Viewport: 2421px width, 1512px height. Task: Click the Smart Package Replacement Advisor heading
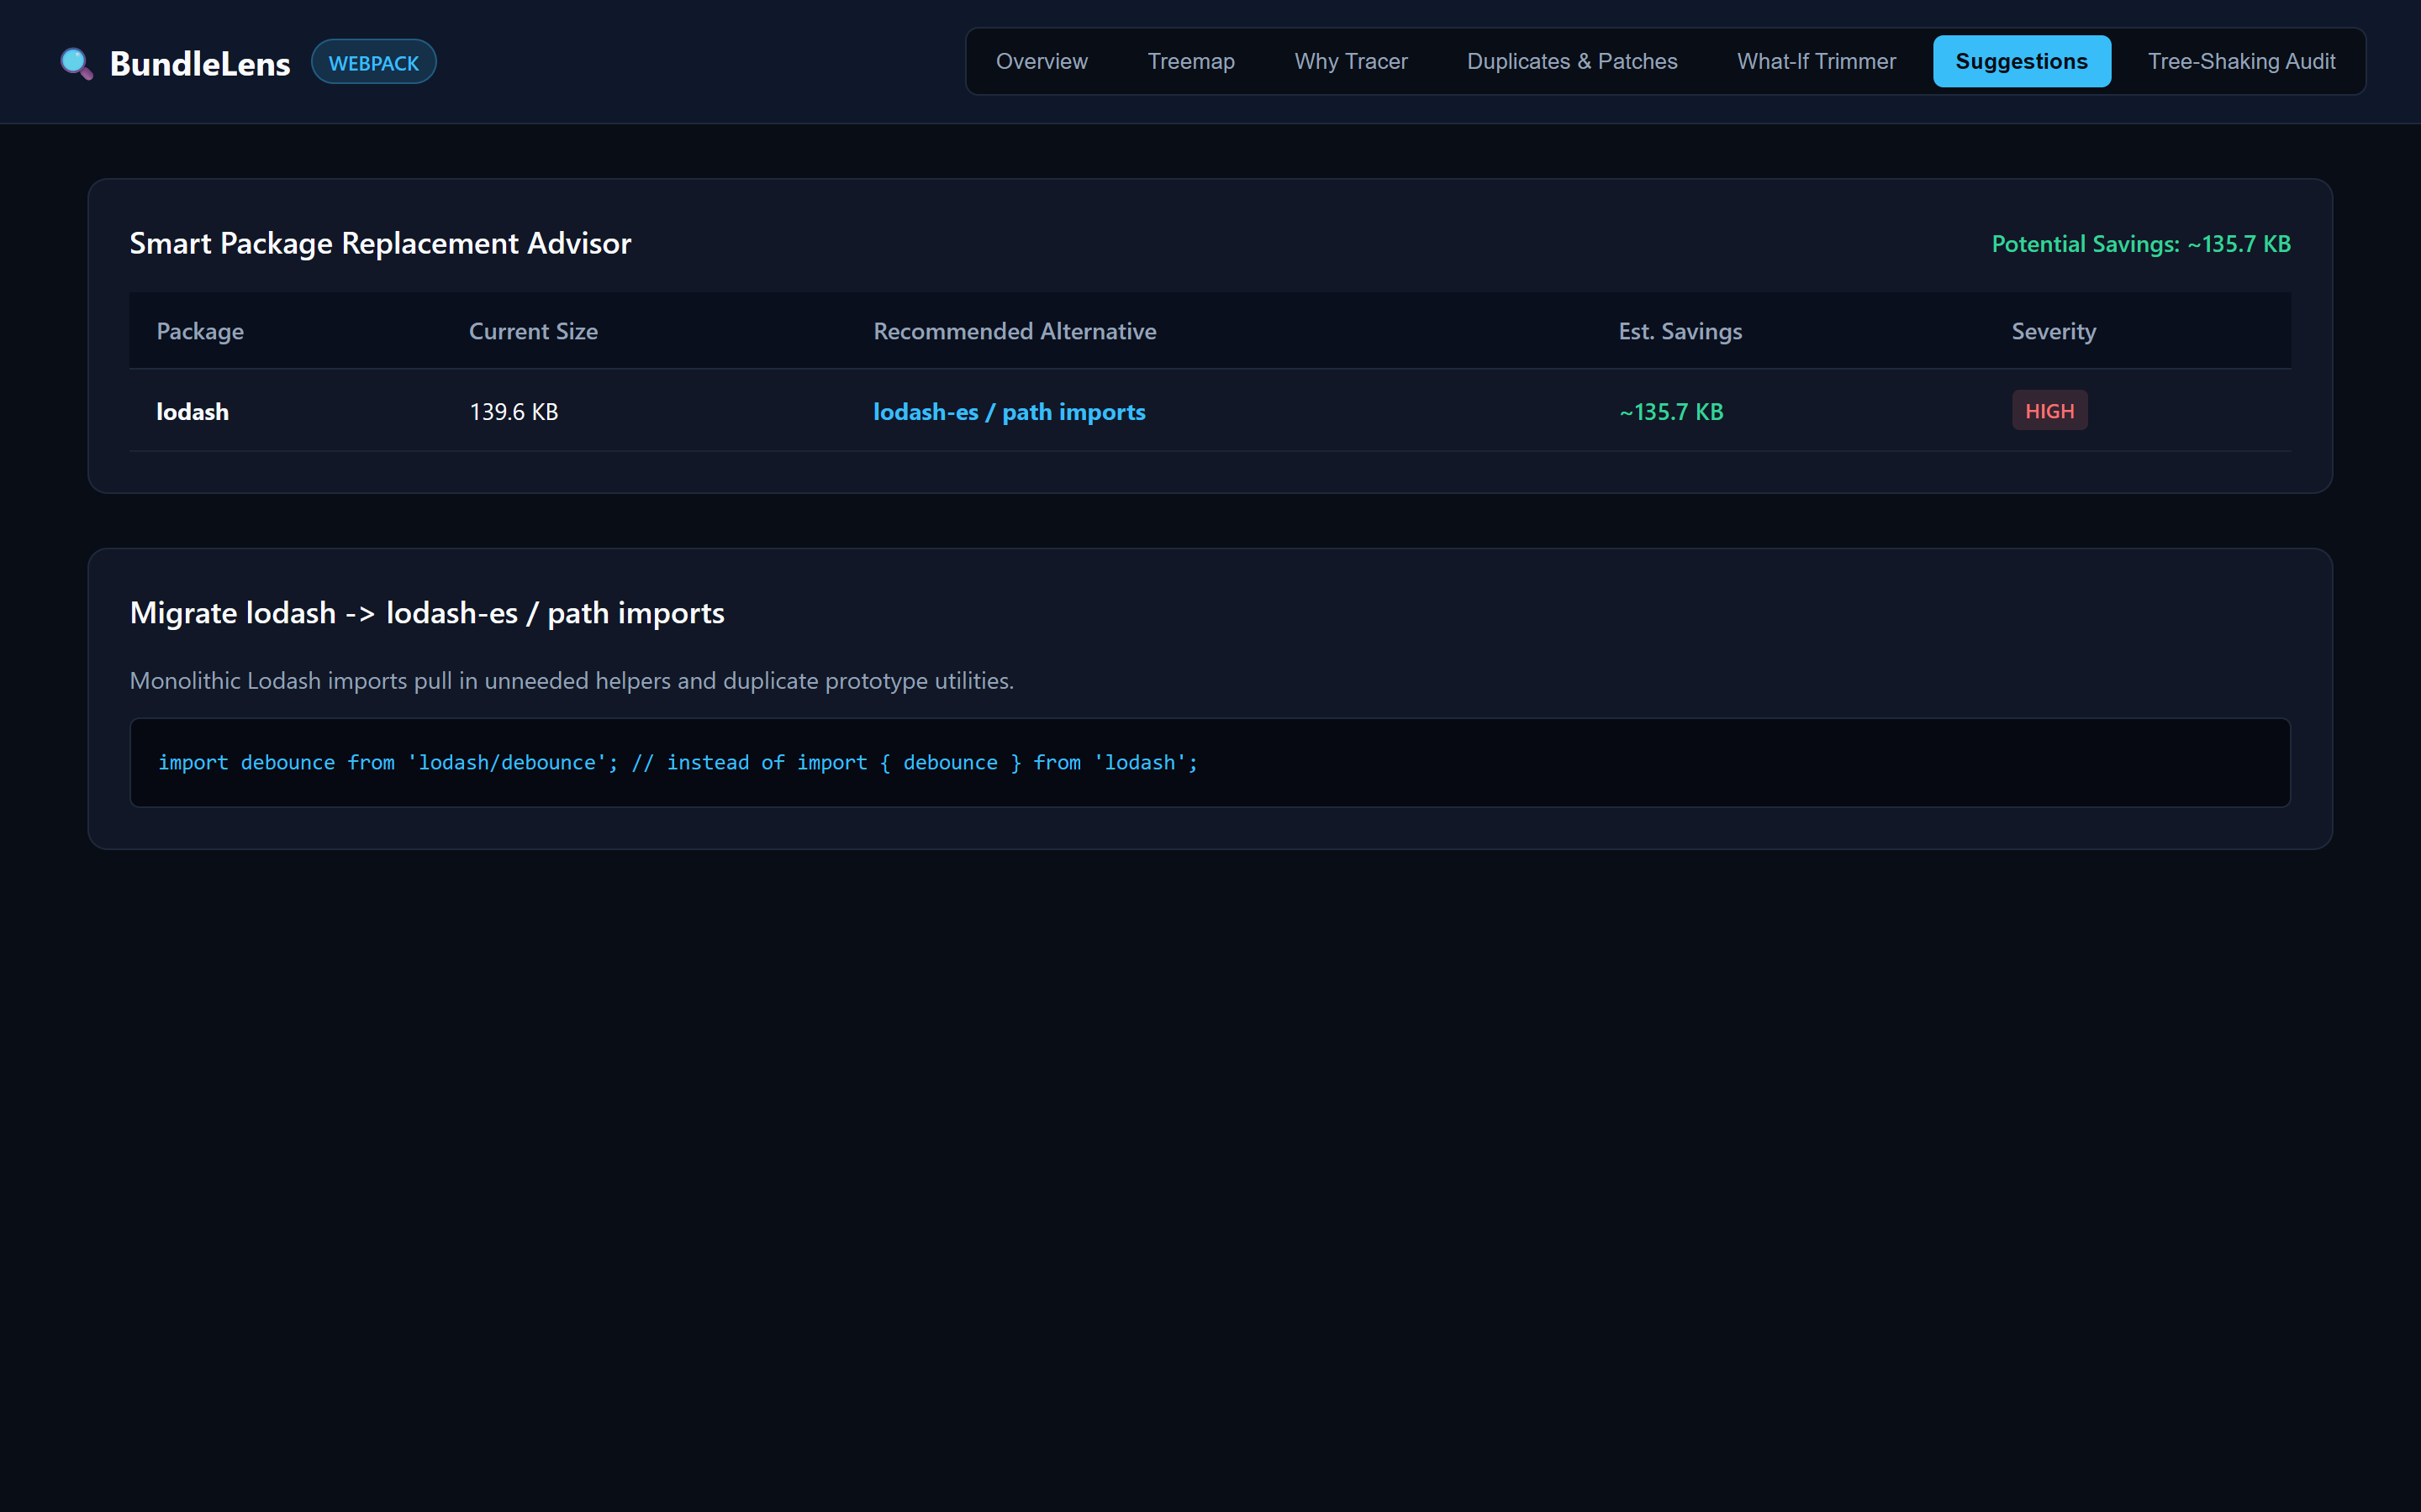pos(380,243)
